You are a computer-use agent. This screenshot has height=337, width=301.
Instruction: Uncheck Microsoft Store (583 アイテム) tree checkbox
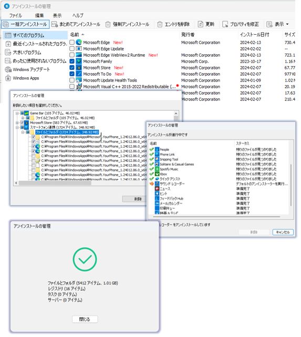click(x=22, y=122)
